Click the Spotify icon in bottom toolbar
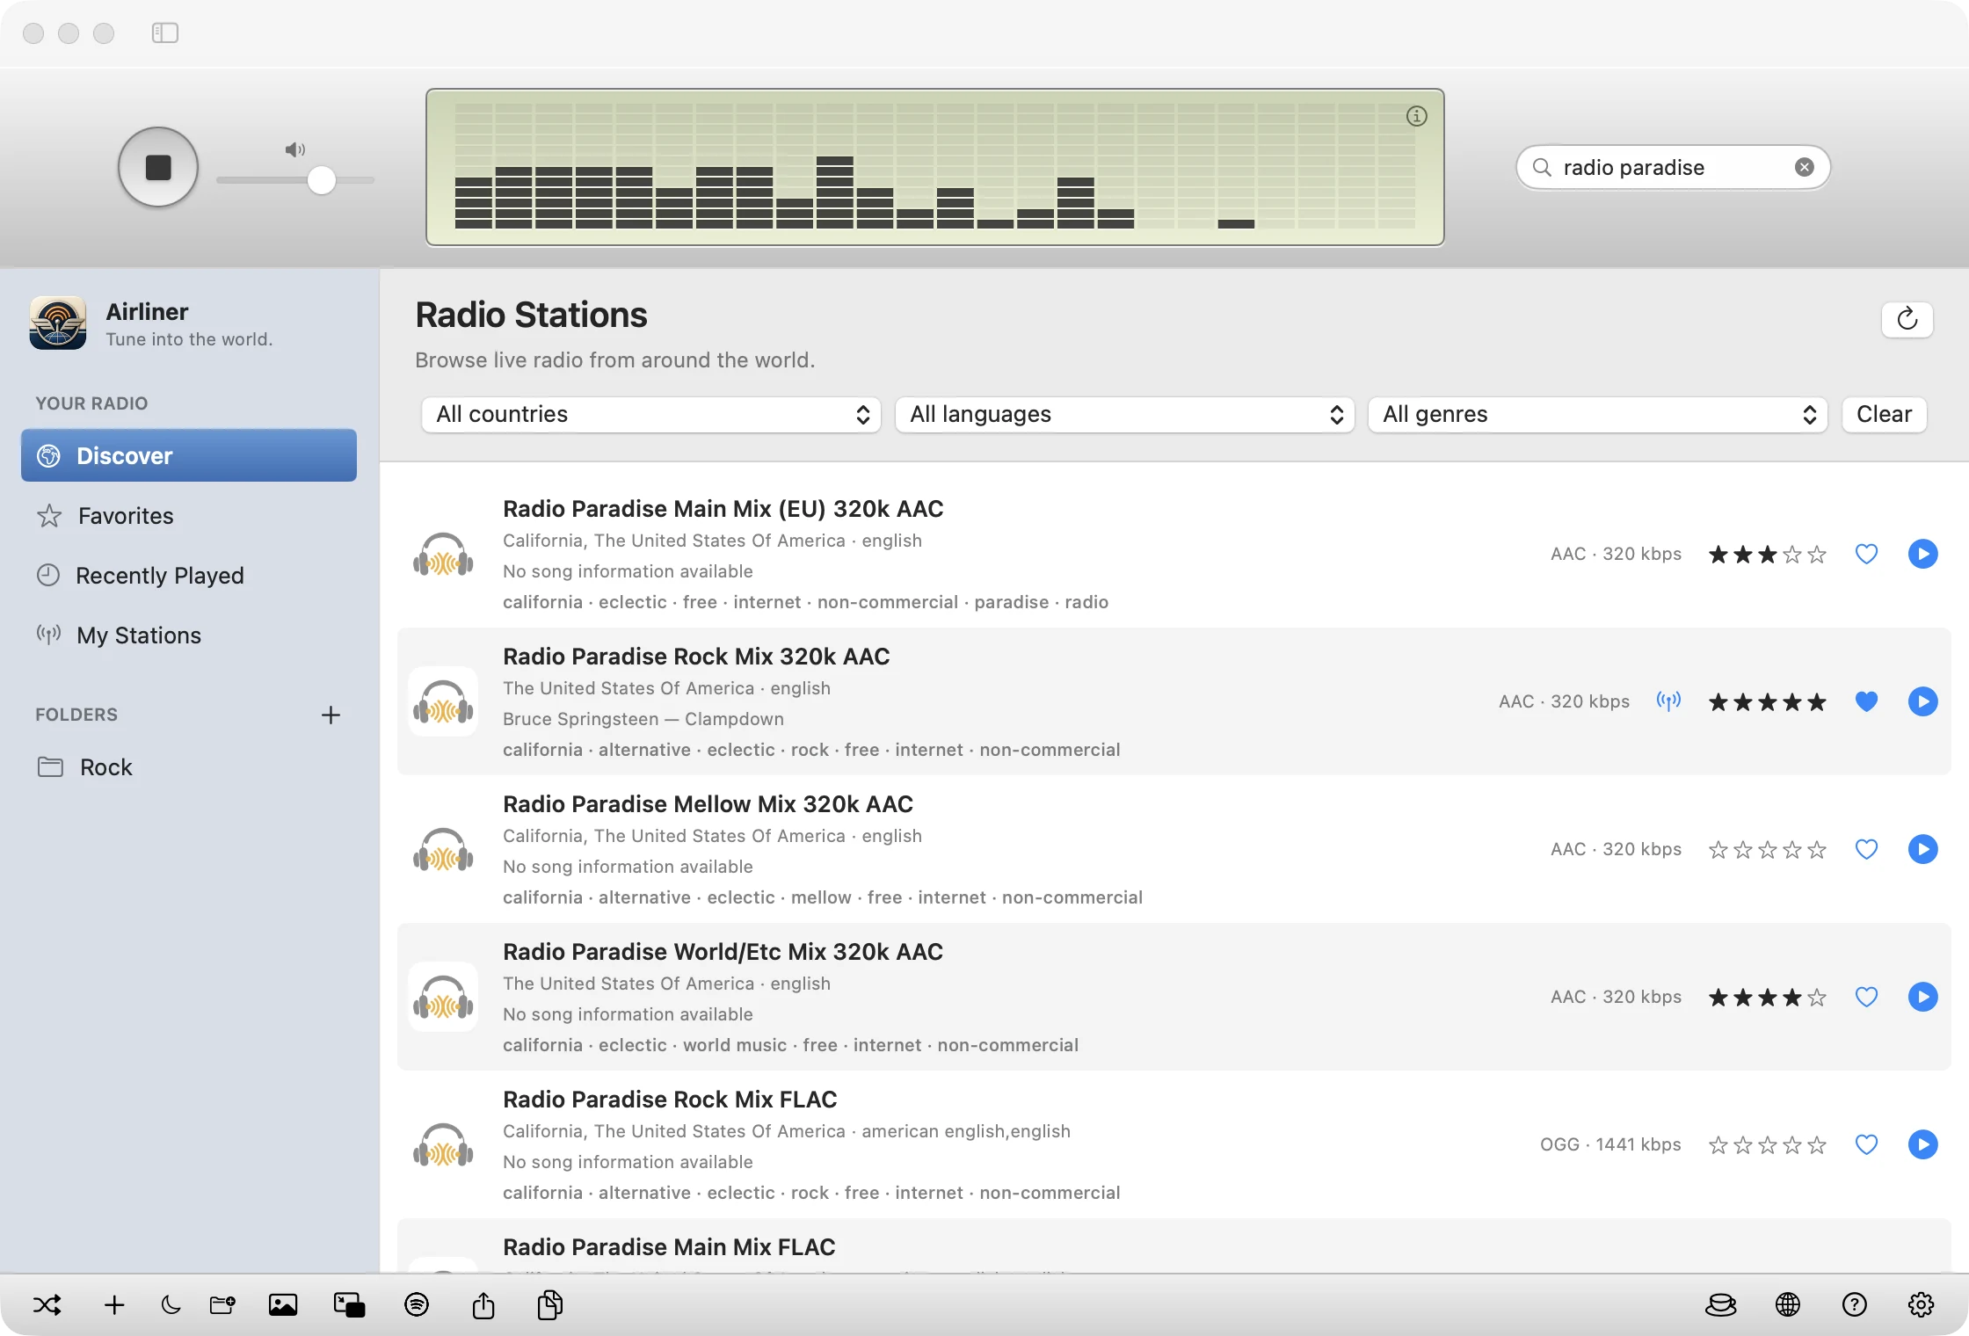The width and height of the screenshot is (1969, 1336). point(417,1304)
